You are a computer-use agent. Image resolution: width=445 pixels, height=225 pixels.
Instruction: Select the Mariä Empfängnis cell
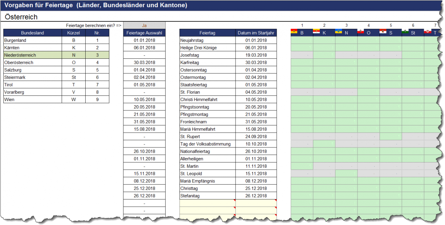(208, 181)
